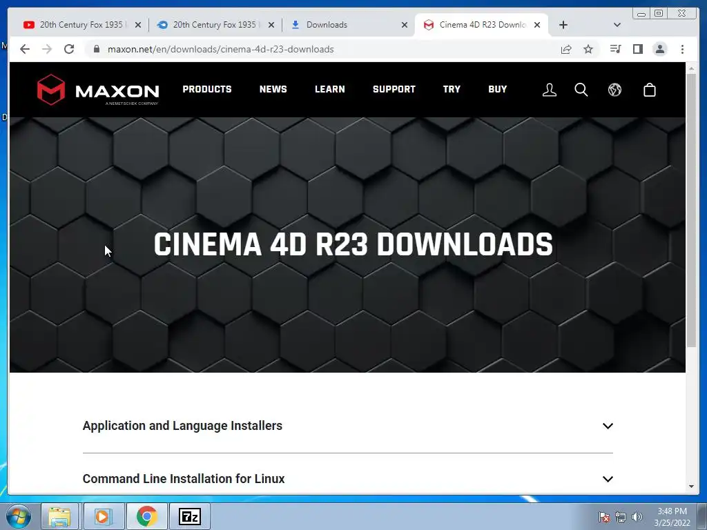
Task: Expand Command Line Installation for Linux chevron
Action: 608,479
